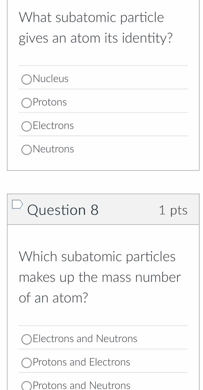Click the Protons and Neutrons text label
Image resolution: width=203 pixels, height=390 pixels.
[81, 385]
